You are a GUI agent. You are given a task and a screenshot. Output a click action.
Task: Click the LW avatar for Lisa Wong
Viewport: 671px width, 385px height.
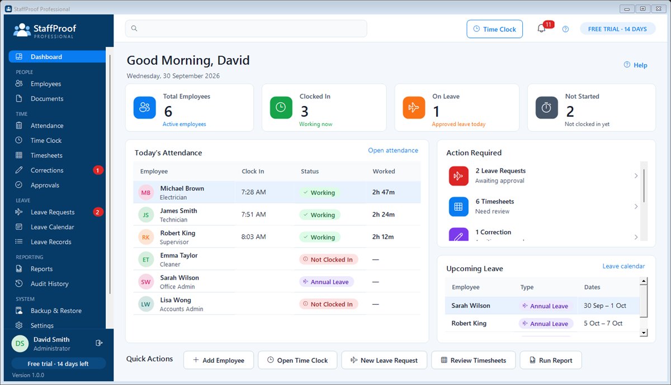point(145,304)
